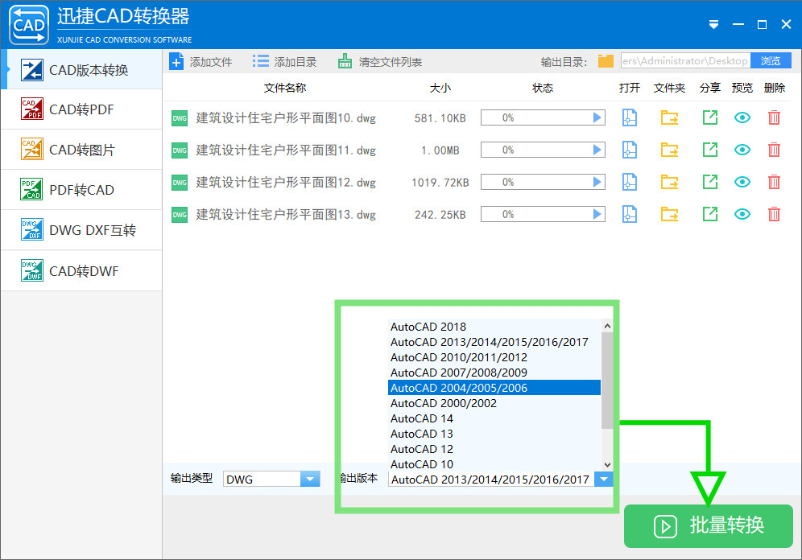Choose AutoCAD 2010/2011/2012 version
This screenshot has width=802, height=560.
tap(494, 357)
